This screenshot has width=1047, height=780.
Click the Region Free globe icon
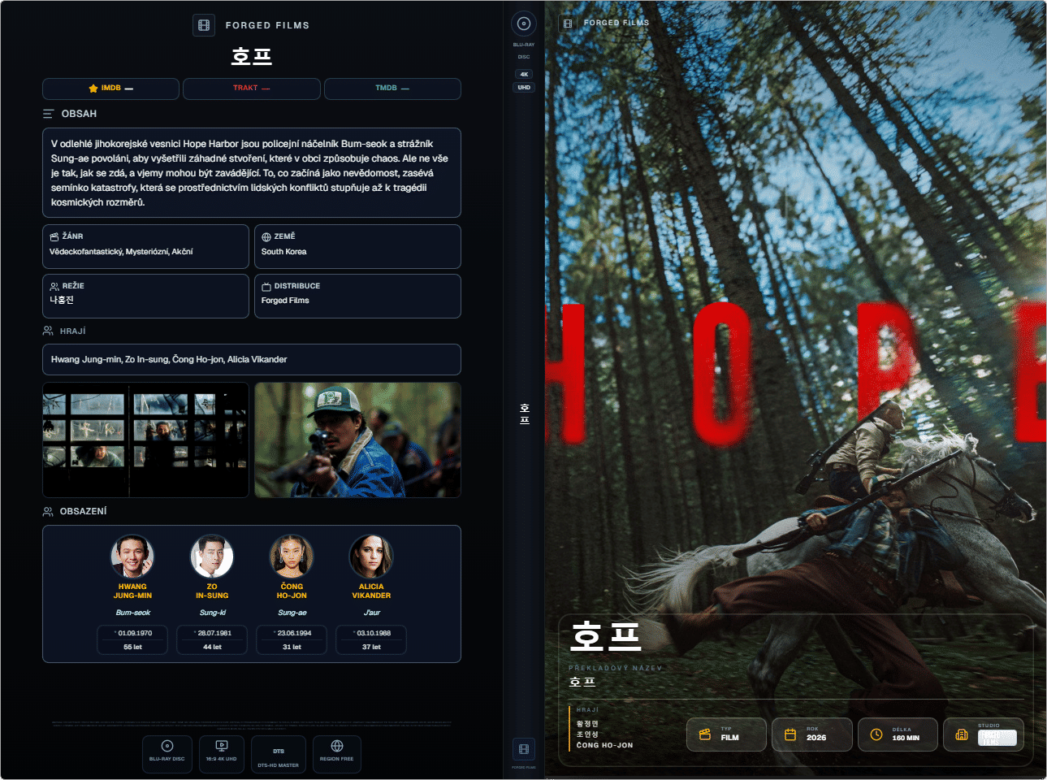[x=337, y=746]
